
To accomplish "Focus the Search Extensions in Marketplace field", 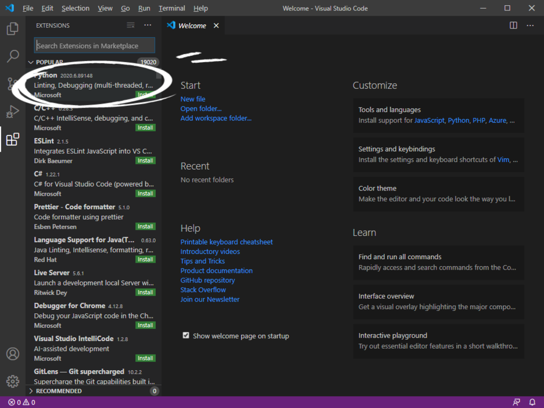I will click(x=94, y=45).
